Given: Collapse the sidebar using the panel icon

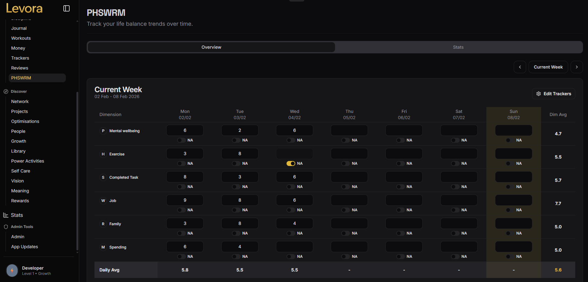Looking at the screenshot, I should (66, 8).
